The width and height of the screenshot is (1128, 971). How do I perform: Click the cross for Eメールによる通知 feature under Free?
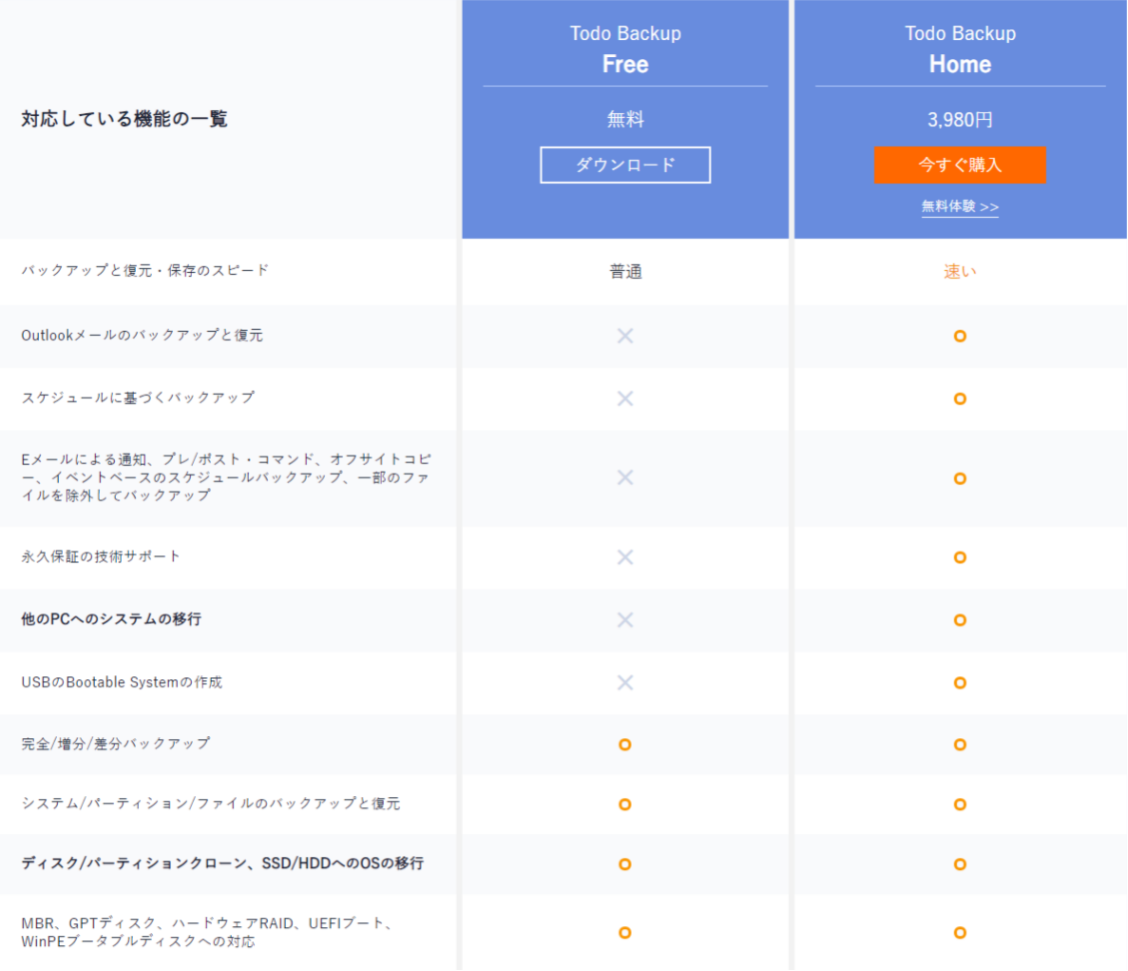[x=624, y=478]
